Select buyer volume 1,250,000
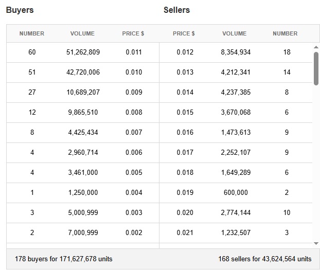 [x=83, y=192]
